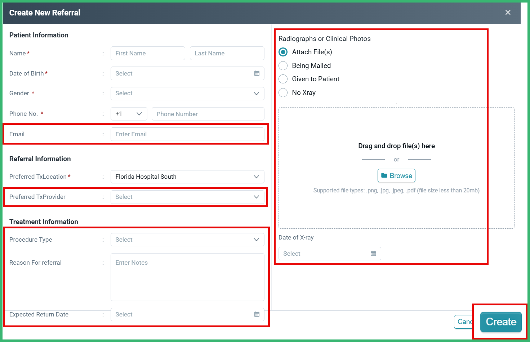Screen dimensions: 530x342
Task: Click the Reason For referral notes area
Action: click(x=187, y=277)
